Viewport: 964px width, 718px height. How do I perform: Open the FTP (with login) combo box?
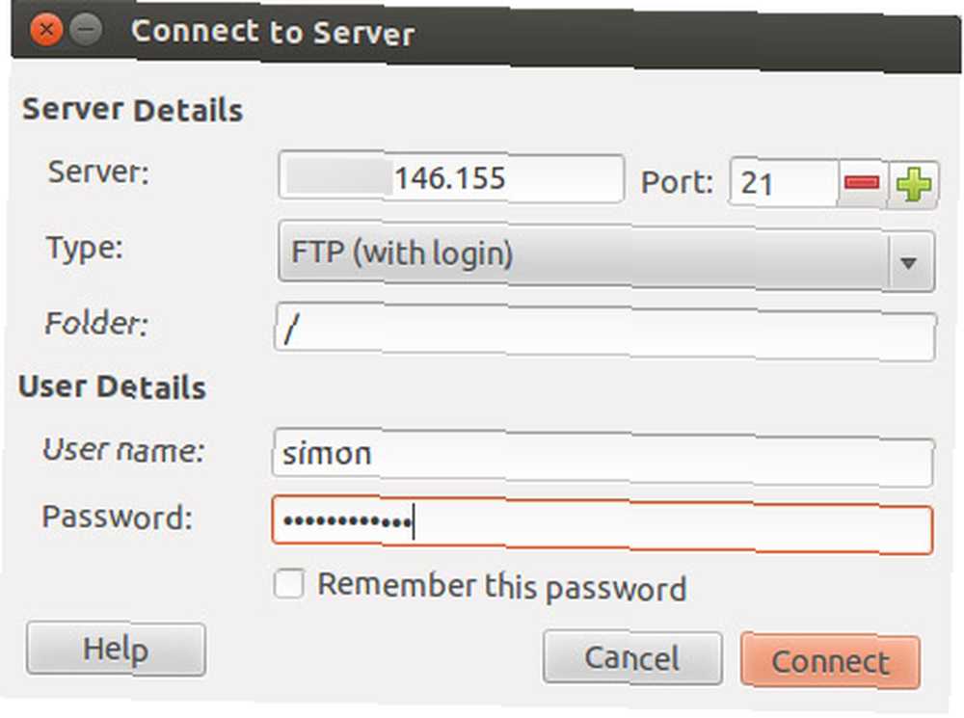pyautogui.click(x=606, y=255)
